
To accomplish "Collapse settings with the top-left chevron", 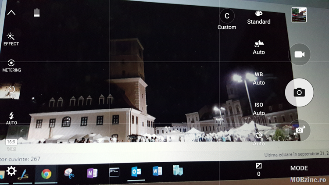I will 11,13.
